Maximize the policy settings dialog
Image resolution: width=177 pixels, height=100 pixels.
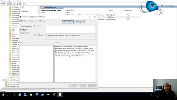click(90, 17)
